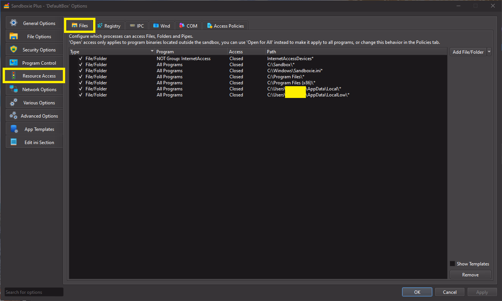
Task: Enable the Show Templates checkbox
Action: click(452, 264)
